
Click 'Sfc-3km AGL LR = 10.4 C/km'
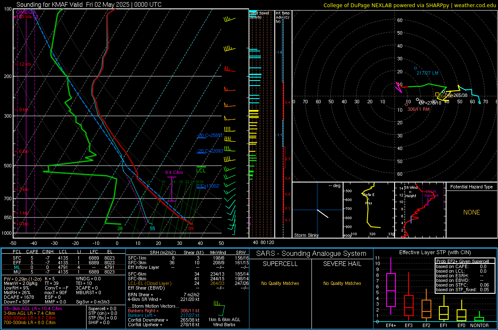(33, 309)
